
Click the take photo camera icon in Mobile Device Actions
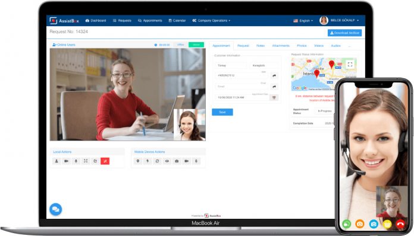tap(177, 161)
